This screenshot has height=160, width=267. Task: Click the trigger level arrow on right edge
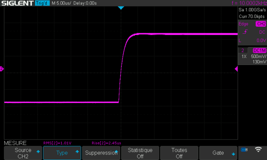pyautogui.click(x=236, y=69)
